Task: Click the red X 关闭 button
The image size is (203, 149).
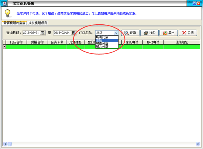Action: [188, 33]
